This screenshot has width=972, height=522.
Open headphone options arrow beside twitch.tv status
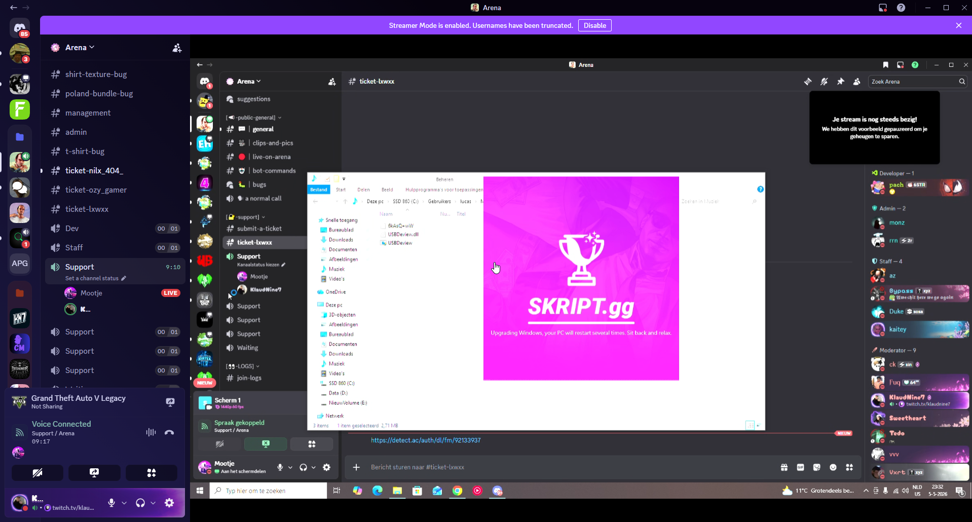click(153, 503)
